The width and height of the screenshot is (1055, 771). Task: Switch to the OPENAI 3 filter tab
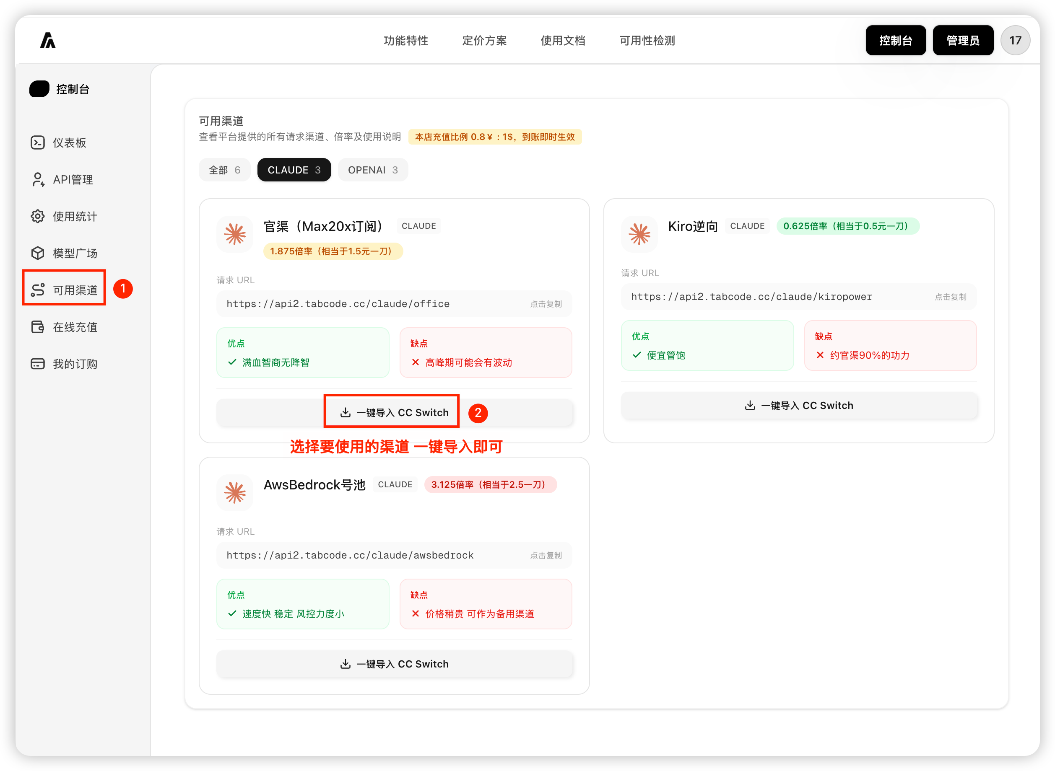tap(373, 170)
